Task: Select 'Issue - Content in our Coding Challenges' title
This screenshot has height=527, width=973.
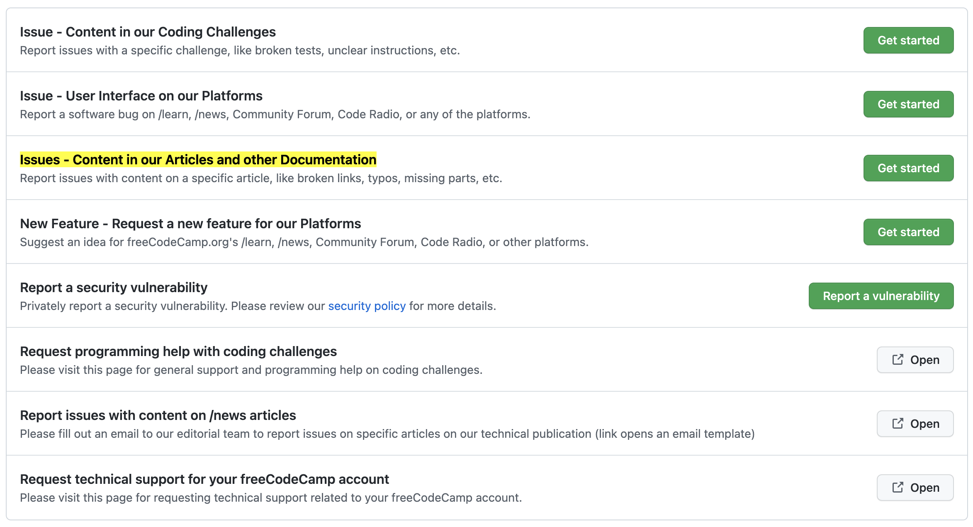Action: tap(148, 32)
